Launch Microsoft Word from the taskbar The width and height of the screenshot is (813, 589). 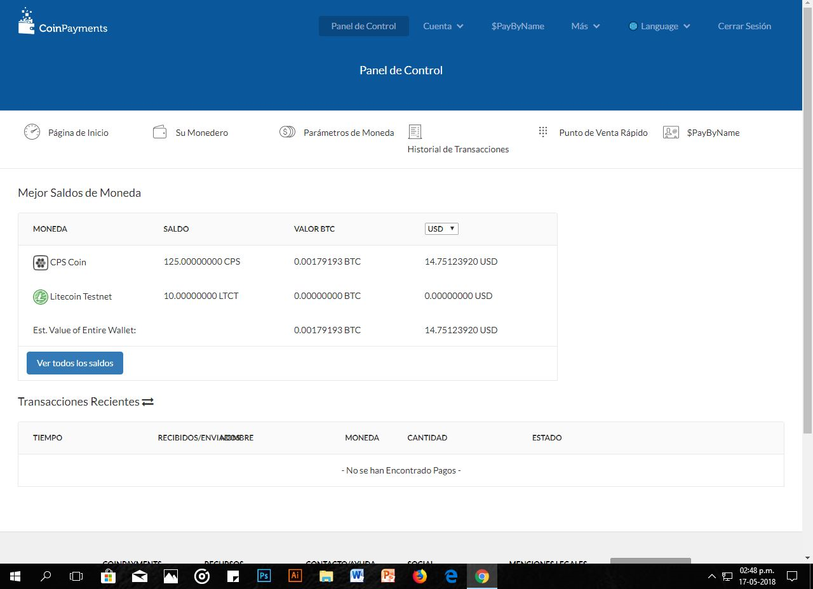click(x=357, y=576)
